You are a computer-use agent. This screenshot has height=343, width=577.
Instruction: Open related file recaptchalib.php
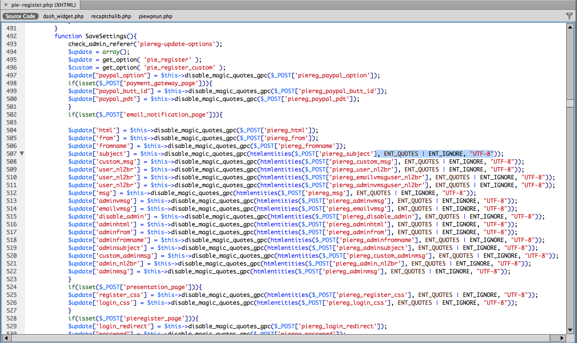pyautogui.click(x=111, y=16)
